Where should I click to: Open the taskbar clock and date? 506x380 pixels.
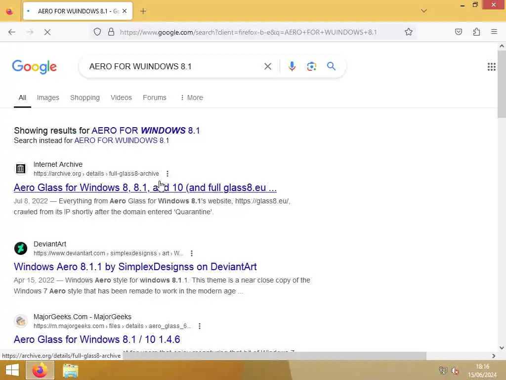click(x=482, y=371)
